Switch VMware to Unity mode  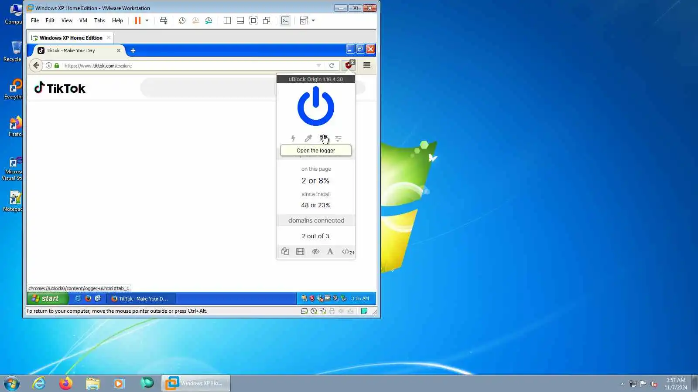point(267,20)
